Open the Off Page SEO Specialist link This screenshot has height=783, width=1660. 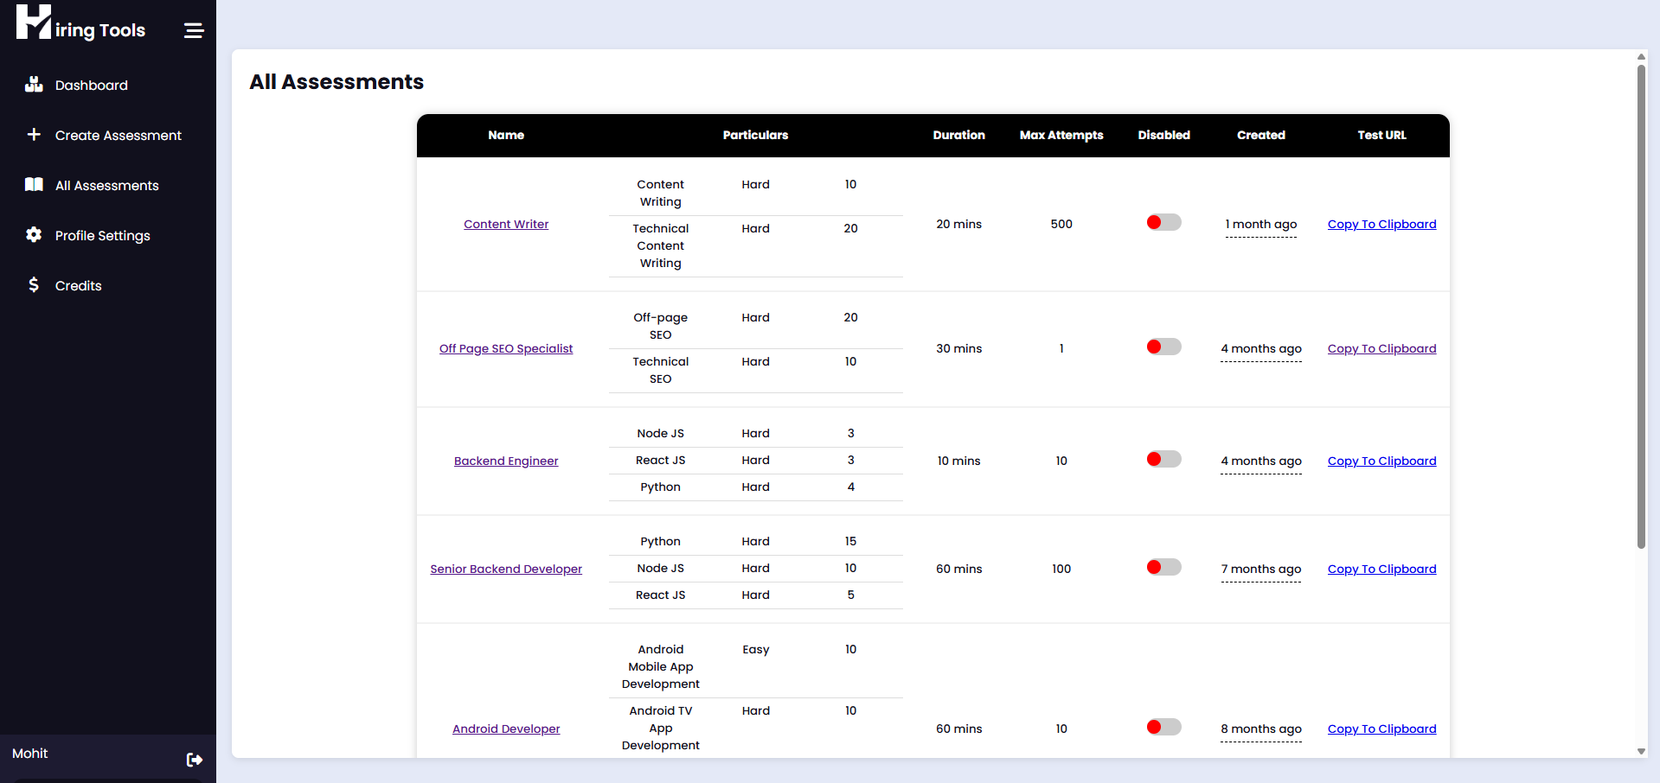pos(506,348)
